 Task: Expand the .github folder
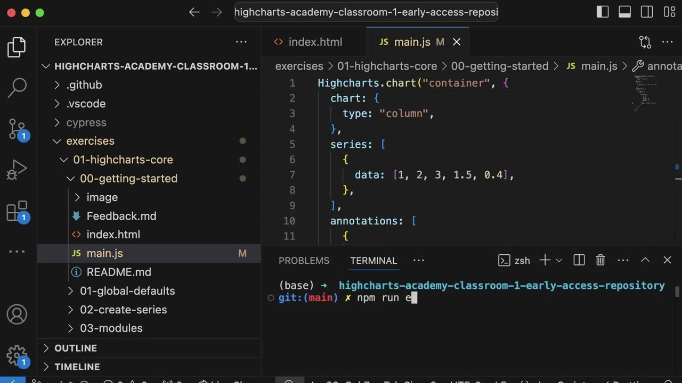pos(149,85)
